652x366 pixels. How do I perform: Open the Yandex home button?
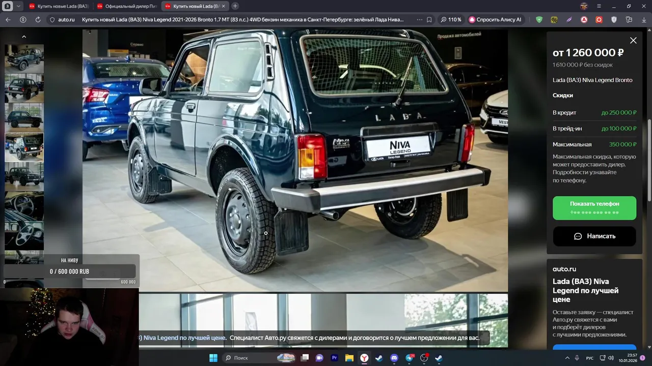23,20
